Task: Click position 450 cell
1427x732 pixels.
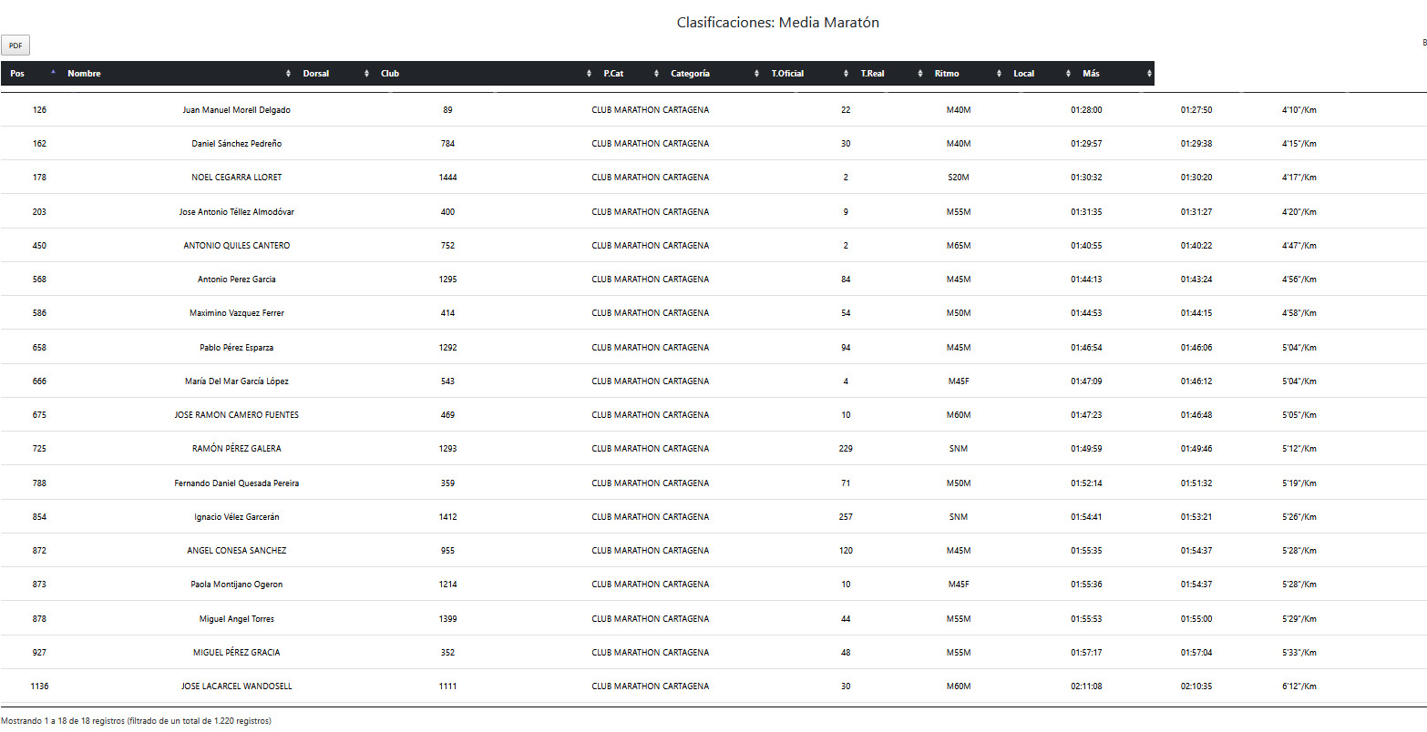Action: (x=39, y=246)
